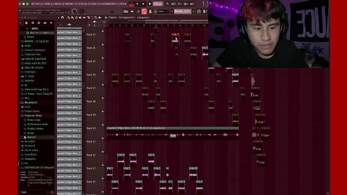Select the draw pencil tool in Playlist
The image size is (347, 195).
click(x=69, y=18)
